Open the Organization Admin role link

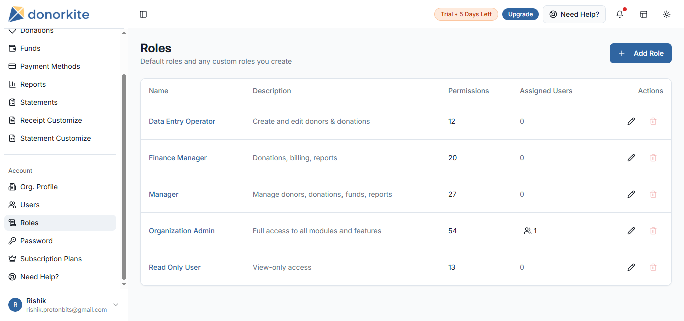(x=182, y=231)
